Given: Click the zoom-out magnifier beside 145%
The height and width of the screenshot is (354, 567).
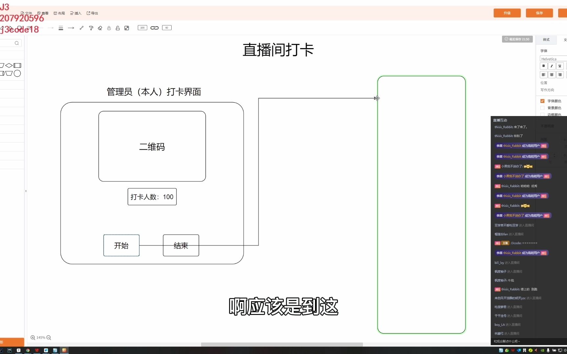Looking at the screenshot, I should tap(49, 337).
